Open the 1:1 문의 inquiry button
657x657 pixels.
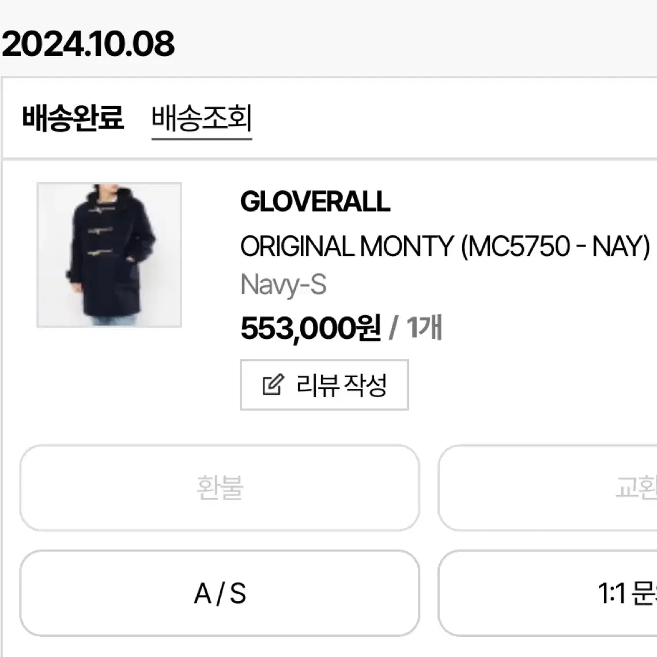[547, 593]
